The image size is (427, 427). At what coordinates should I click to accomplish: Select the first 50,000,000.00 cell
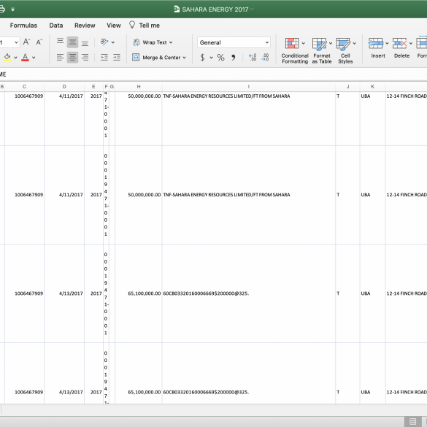(139, 118)
